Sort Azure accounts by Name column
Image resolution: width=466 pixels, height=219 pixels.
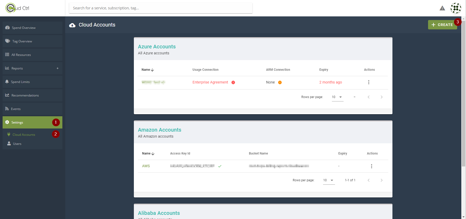coord(147,70)
